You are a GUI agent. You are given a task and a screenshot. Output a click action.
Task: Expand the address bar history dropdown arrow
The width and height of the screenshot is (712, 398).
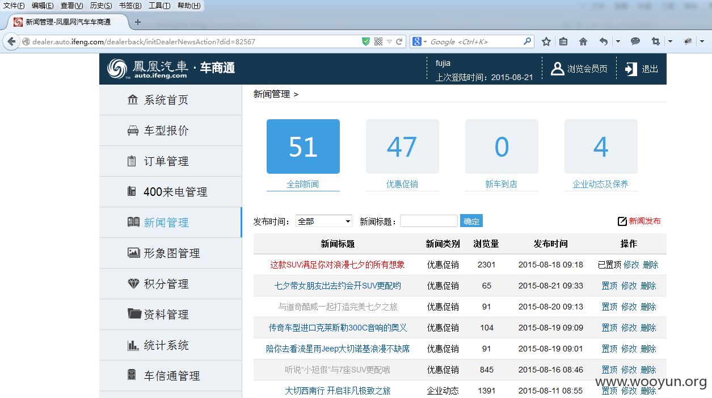pos(389,42)
